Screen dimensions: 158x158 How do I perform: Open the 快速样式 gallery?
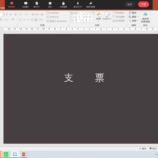click(x=107, y=17)
